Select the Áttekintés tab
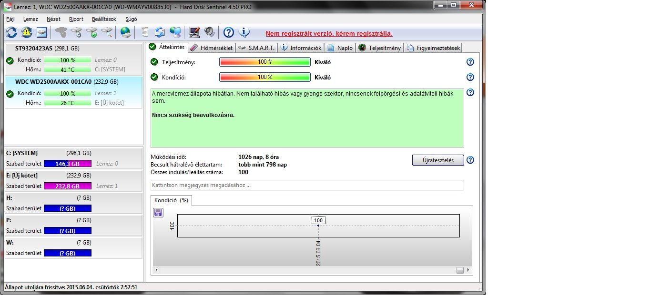The image size is (650, 295). (167, 47)
